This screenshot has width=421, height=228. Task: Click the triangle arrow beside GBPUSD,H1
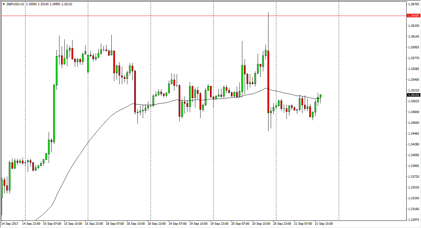(x=4, y=4)
